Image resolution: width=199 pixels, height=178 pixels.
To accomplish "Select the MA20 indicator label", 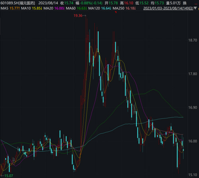I will (48, 8).
